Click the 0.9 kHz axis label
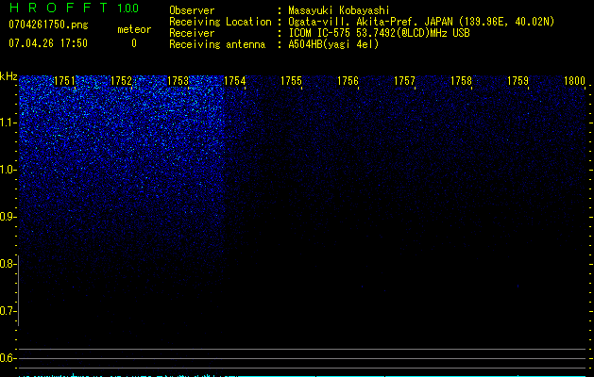This screenshot has width=594, height=377. (x=8, y=217)
